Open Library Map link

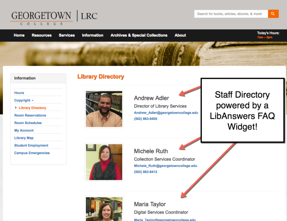(x=24, y=138)
